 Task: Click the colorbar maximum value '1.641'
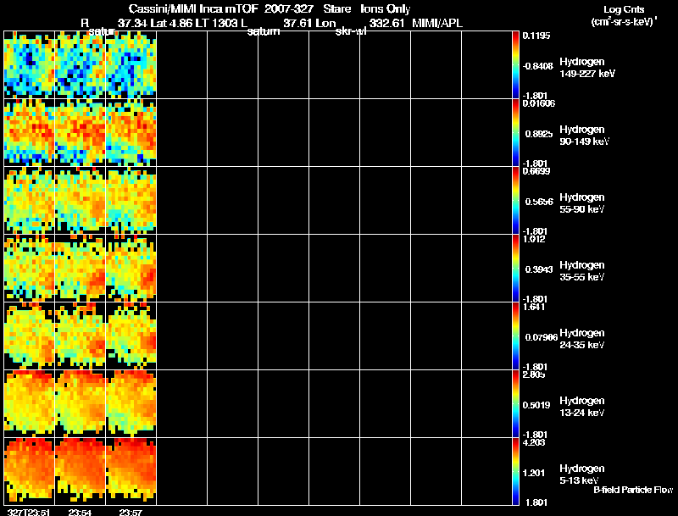click(x=534, y=307)
